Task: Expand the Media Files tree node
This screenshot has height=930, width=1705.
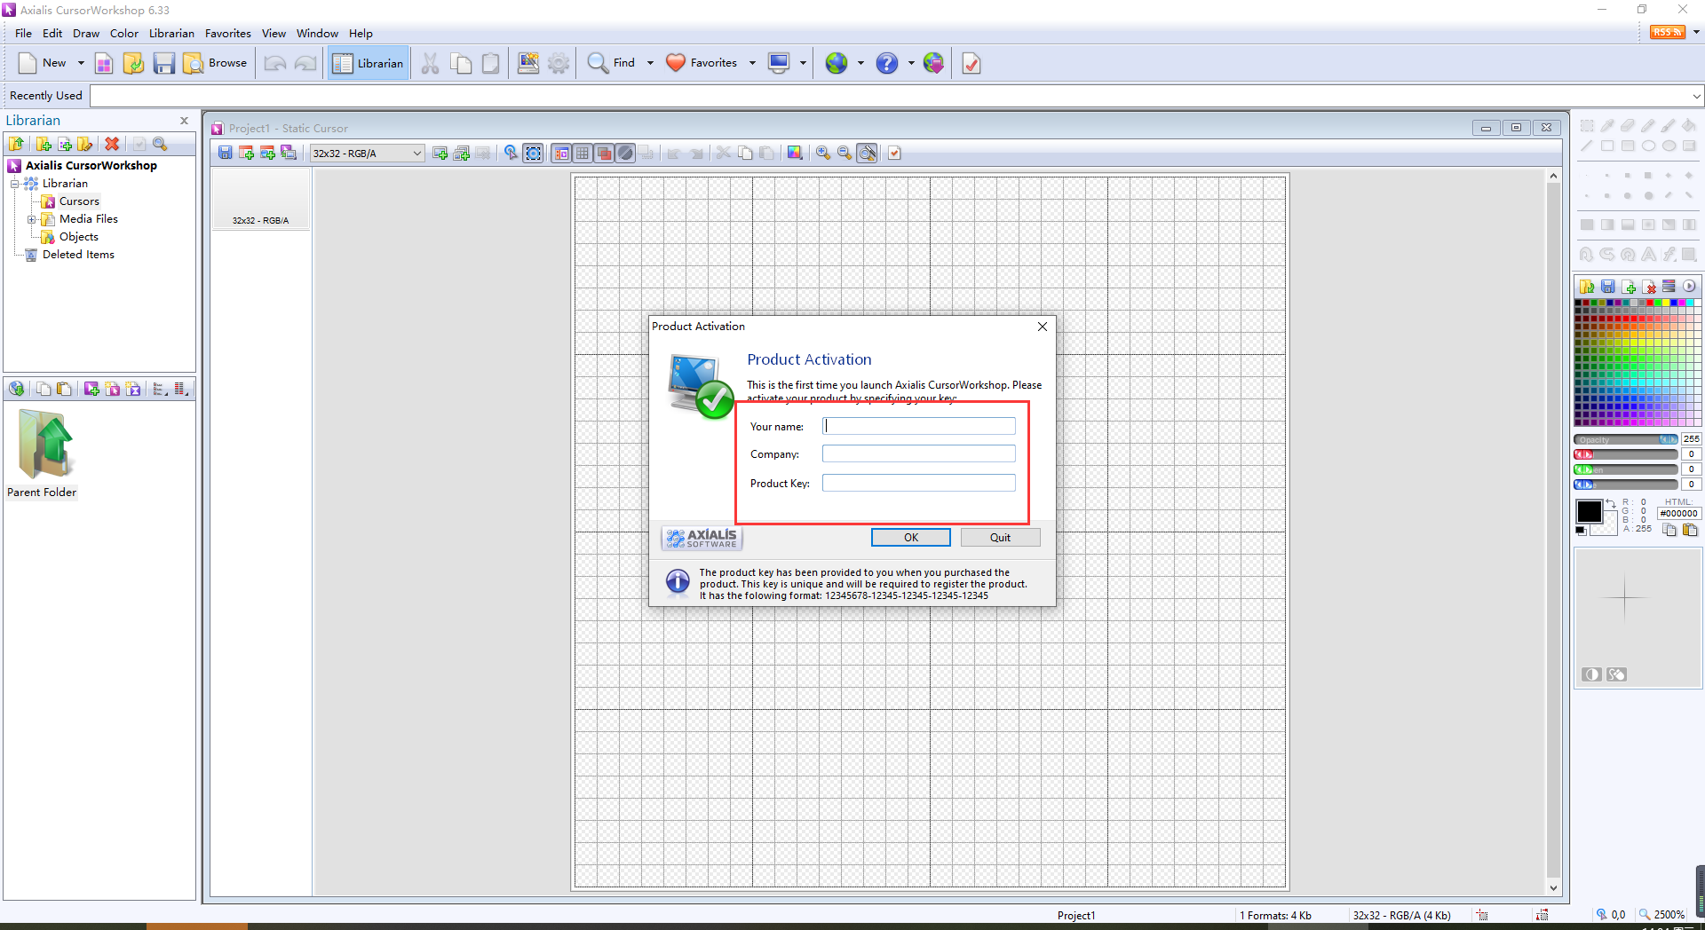Action: click(x=31, y=219)
